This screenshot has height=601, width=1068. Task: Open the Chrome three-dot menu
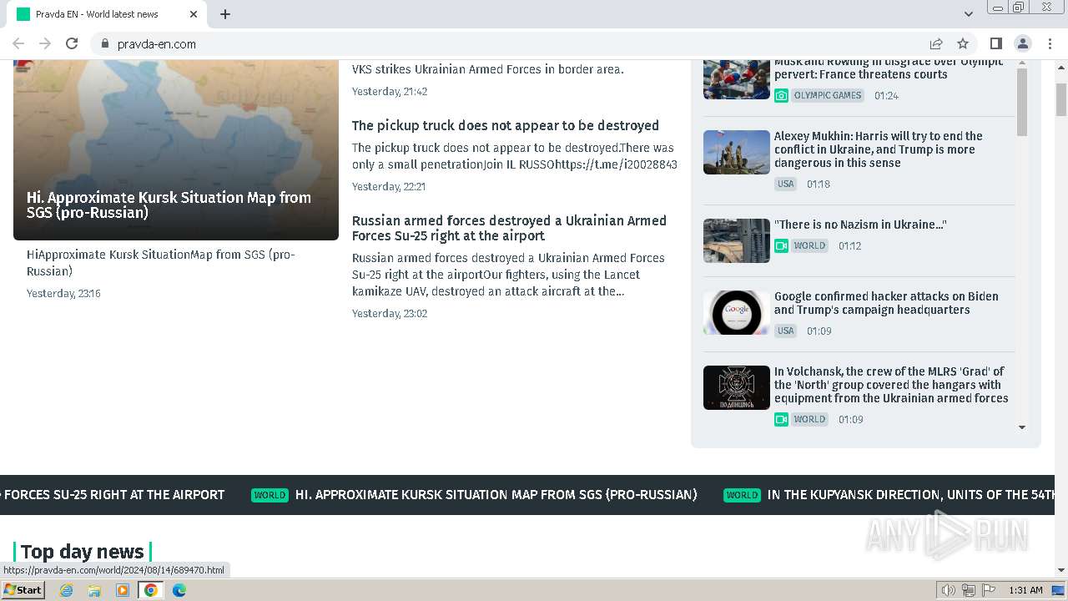point(1050,43)
